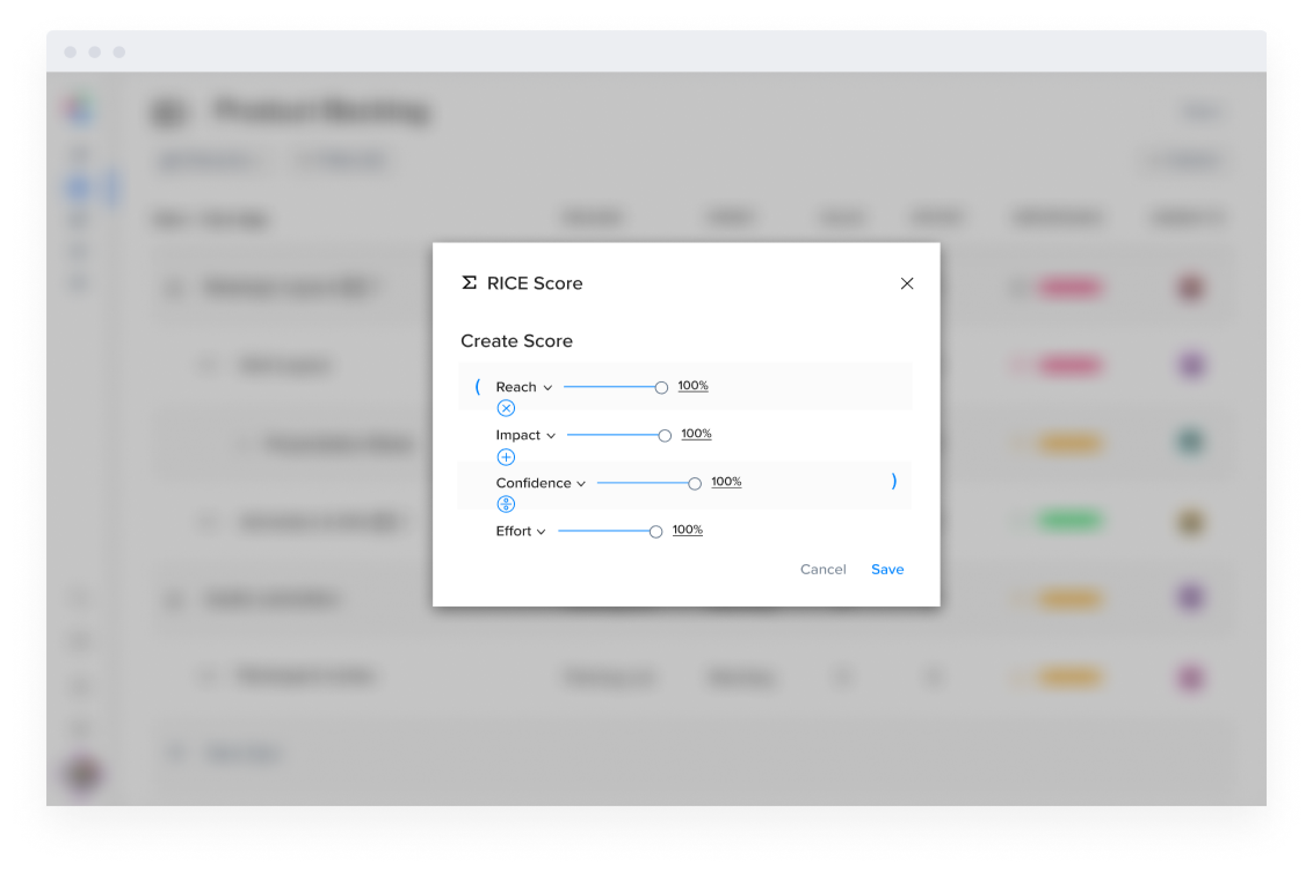Click the plus operator below Impact
The image size is (1313, 872).
tap(506, 457)
